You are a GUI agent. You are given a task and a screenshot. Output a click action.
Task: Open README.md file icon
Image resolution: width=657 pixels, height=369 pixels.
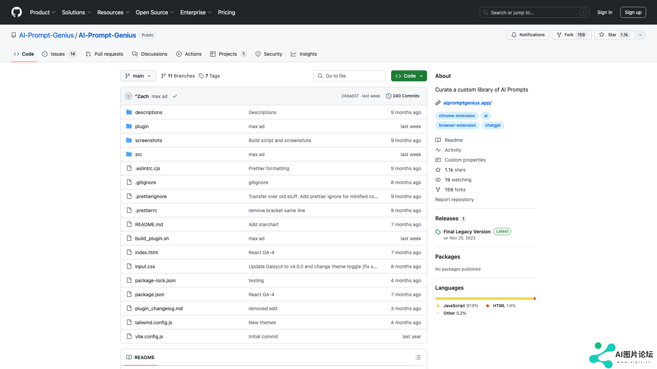pos(129,224)
